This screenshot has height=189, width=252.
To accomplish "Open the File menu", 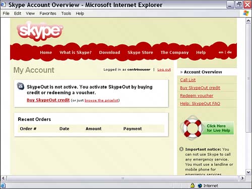I will point(6,14).
